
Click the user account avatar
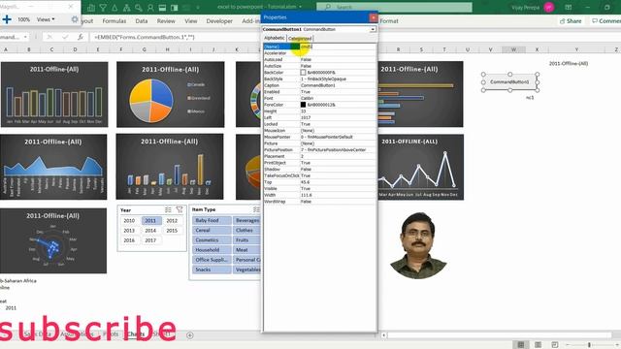pos(549,7)
